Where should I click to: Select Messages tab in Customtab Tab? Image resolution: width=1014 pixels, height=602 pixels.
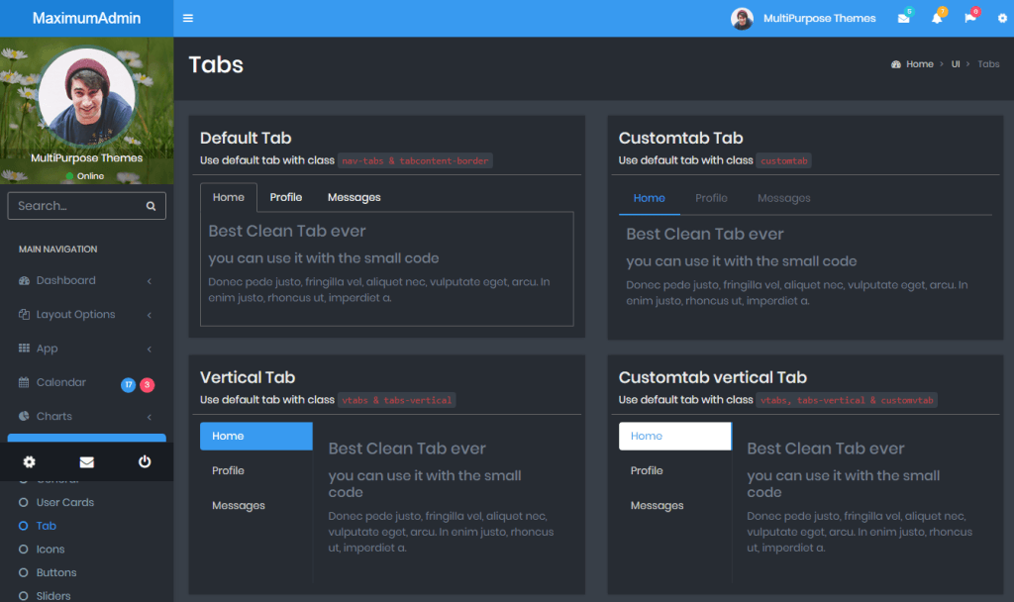[784, 198]
